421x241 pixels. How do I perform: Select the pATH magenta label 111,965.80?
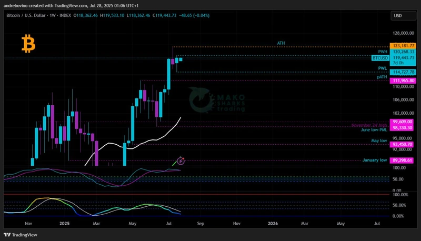click(403, 81)
